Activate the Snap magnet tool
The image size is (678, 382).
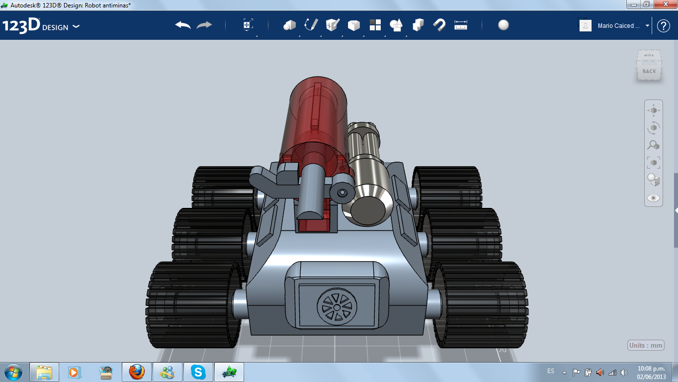pyautogui.click(x=439, y=25)
